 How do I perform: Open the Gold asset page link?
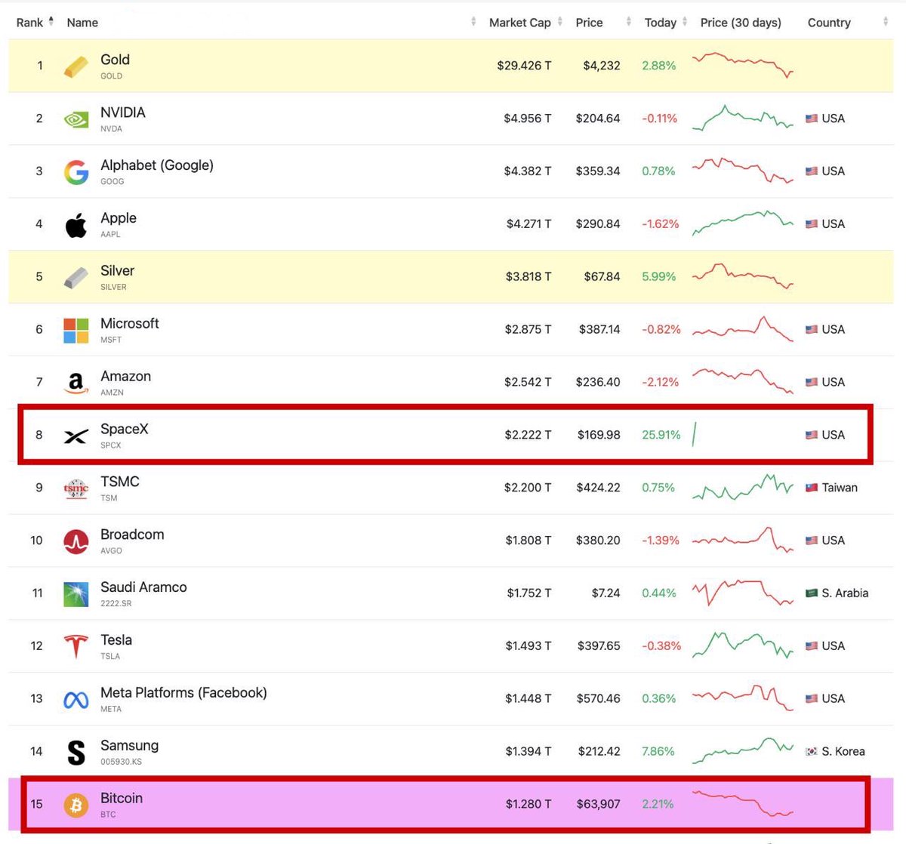(x=115, y=60)
